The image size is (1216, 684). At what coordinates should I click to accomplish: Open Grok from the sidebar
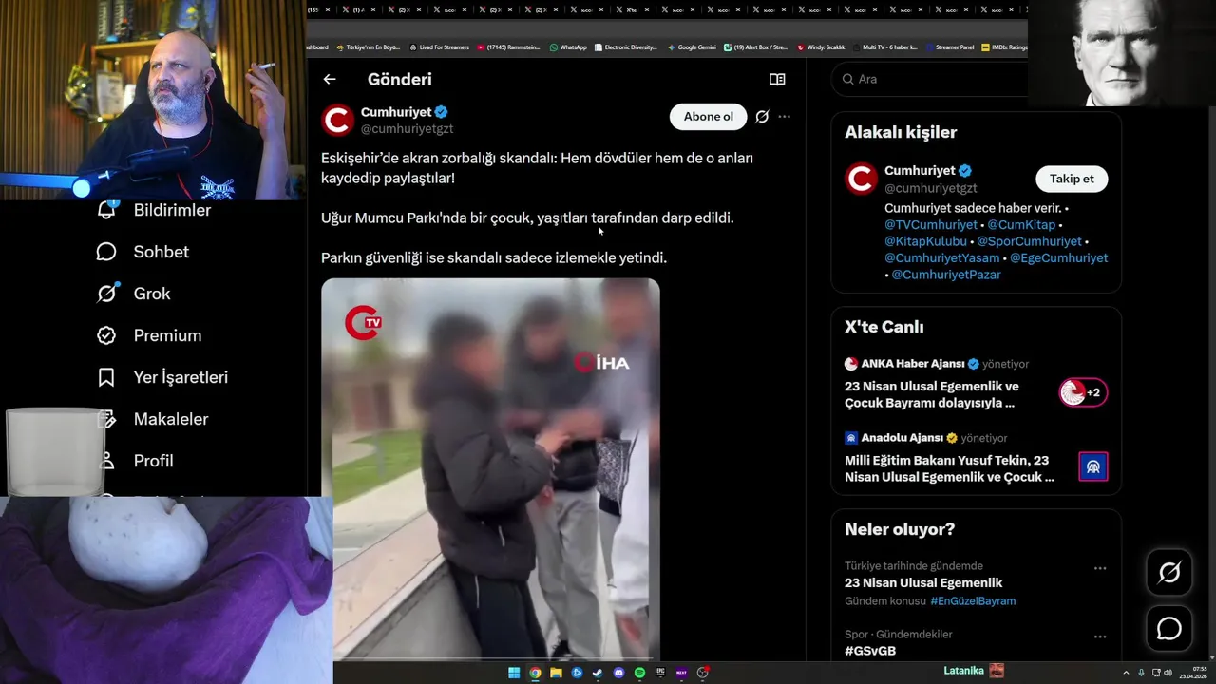tap(152, 294)
